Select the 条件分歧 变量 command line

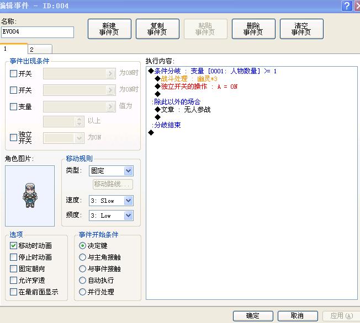[213, 71]
